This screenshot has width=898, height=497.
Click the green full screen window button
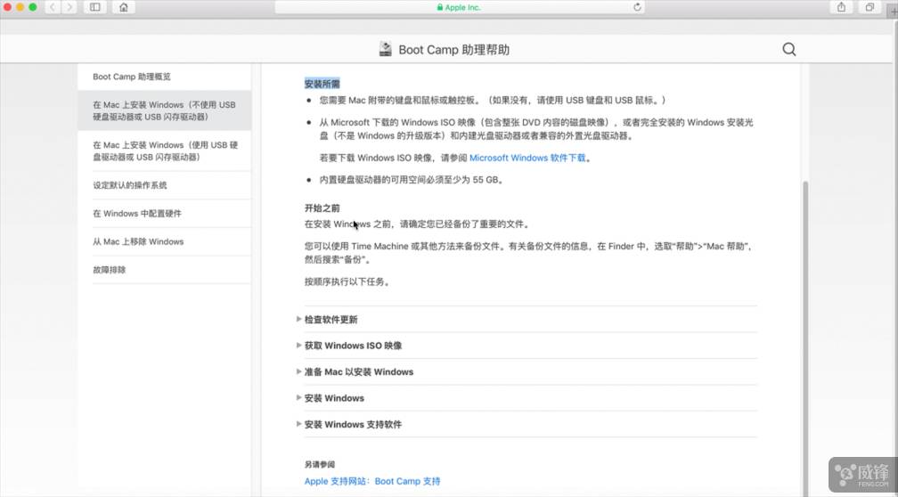(x=33, y=7)
